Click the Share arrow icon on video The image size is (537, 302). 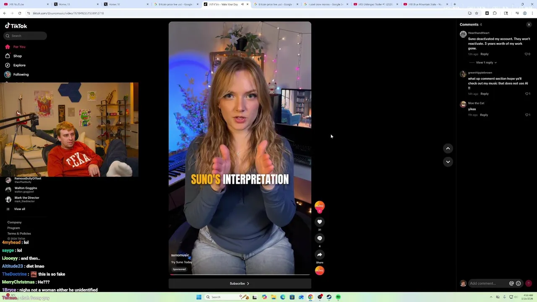coord(320,255)
